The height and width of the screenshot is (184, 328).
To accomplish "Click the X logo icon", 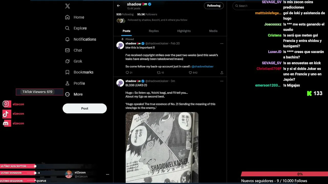I will click(x=67, y=6).
